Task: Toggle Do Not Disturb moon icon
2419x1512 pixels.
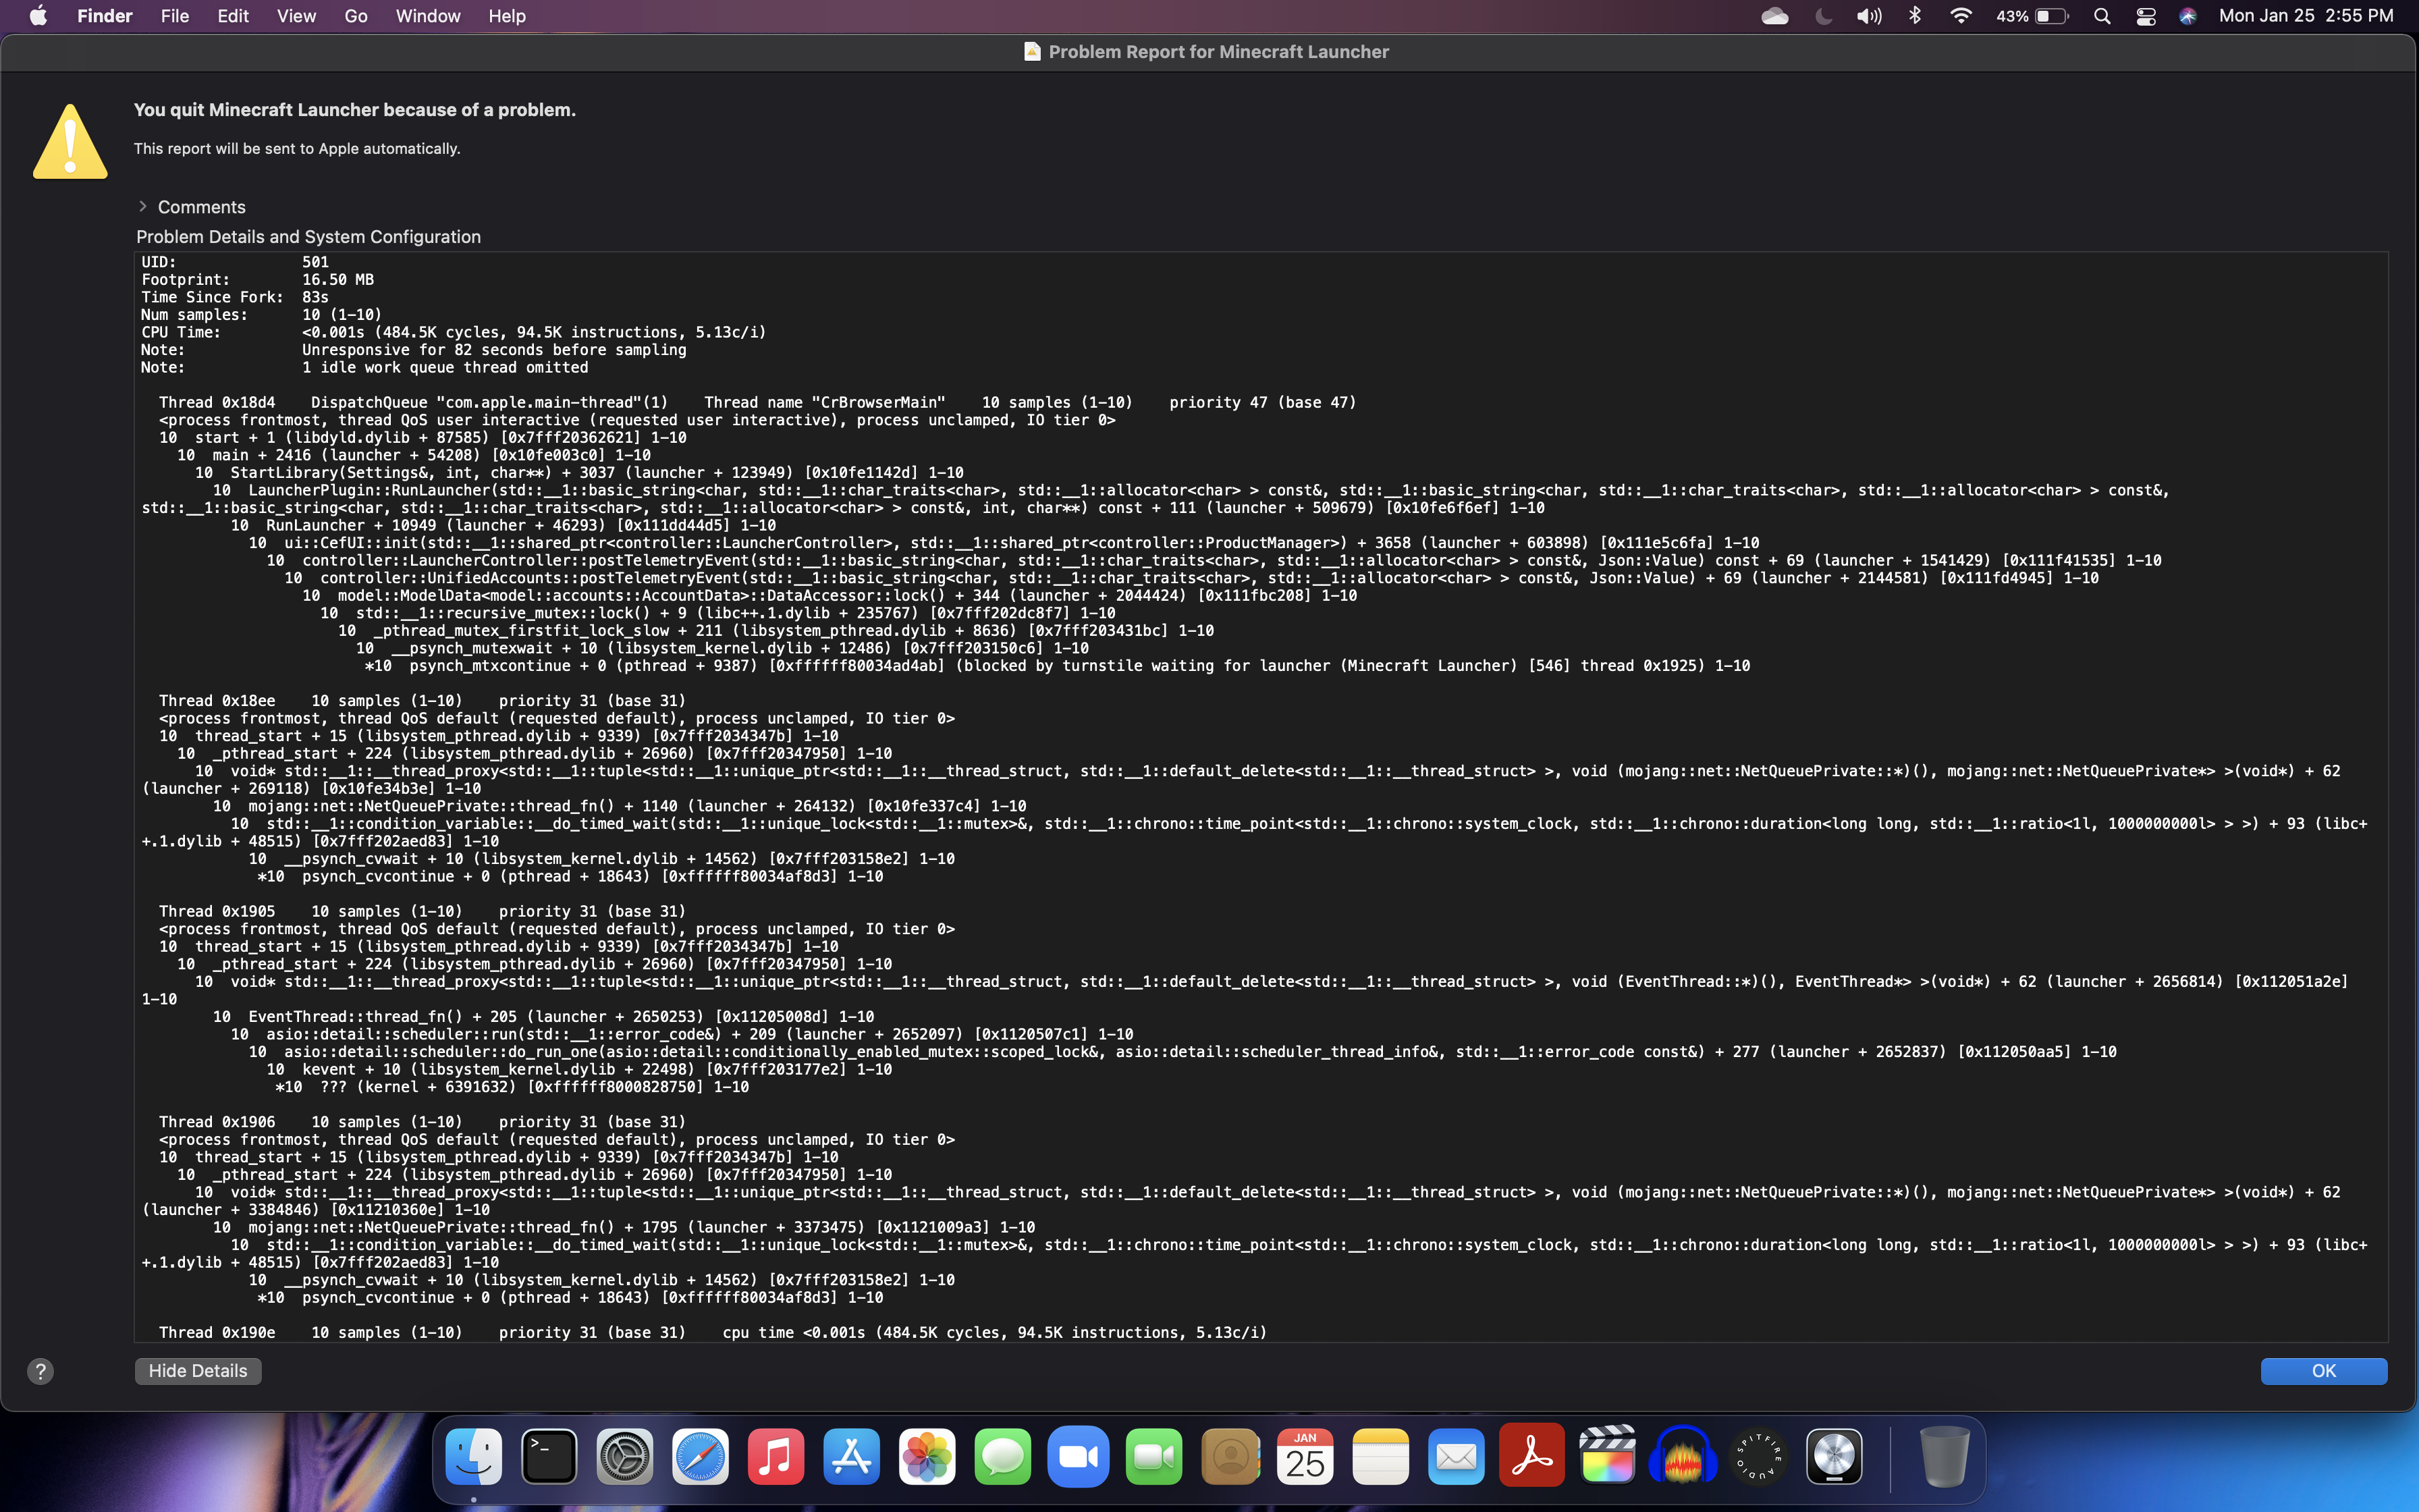Action: coord(1823,16)
